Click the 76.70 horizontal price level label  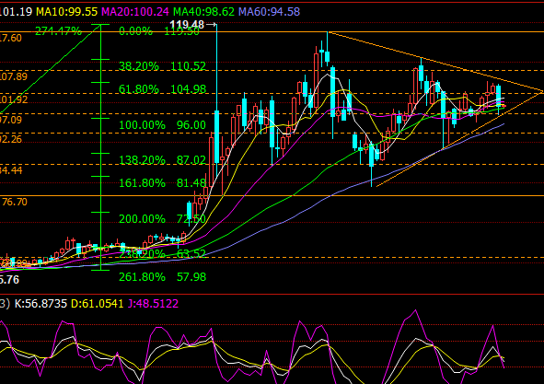[x=15, y=202]
